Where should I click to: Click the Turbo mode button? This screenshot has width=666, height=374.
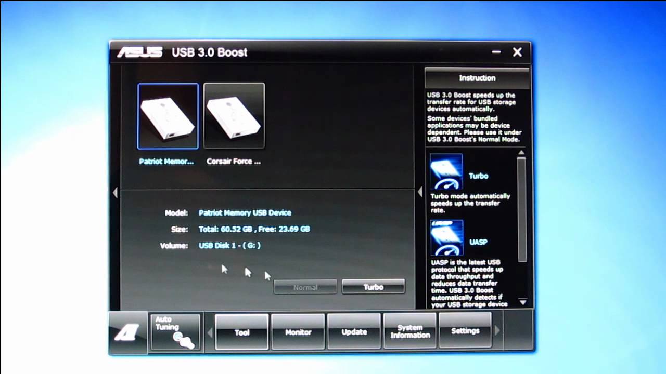[373, 287]
